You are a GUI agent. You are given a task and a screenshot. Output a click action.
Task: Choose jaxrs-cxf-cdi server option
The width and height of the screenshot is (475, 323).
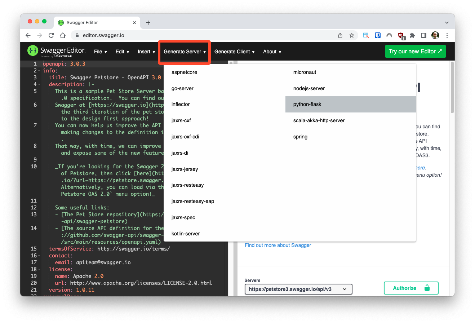(x=225, y=137)
